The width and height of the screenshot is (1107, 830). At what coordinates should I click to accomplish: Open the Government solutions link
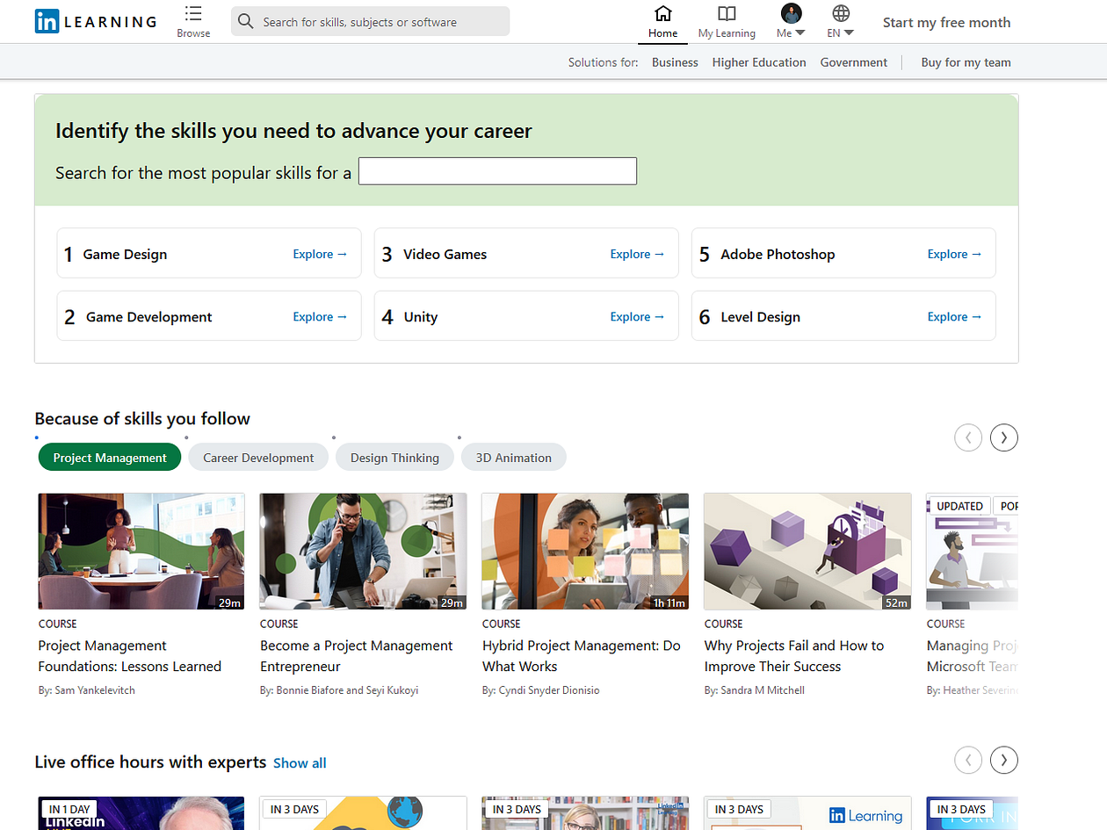pyautogui.click(x=854, y=62)
